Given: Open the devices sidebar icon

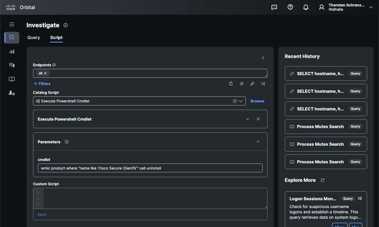Looking at the screenshot, I should (x=12, y=65).
